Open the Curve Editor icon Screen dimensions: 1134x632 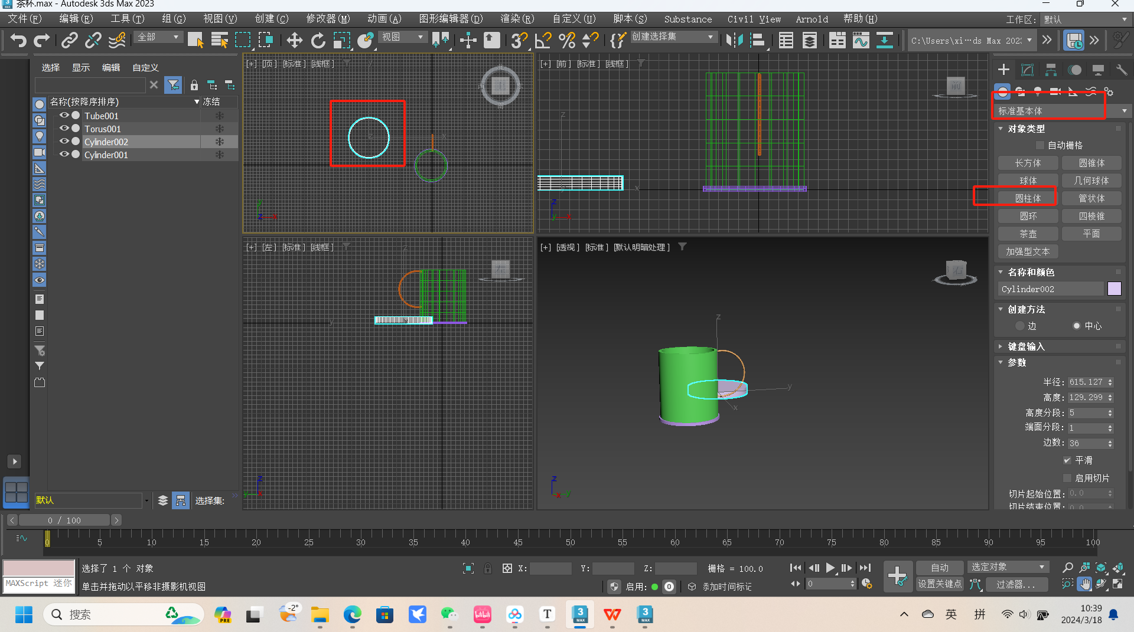click(861, 41)
